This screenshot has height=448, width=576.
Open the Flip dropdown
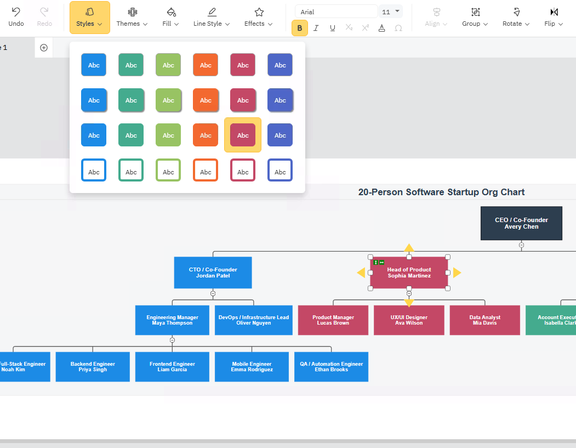554,18
